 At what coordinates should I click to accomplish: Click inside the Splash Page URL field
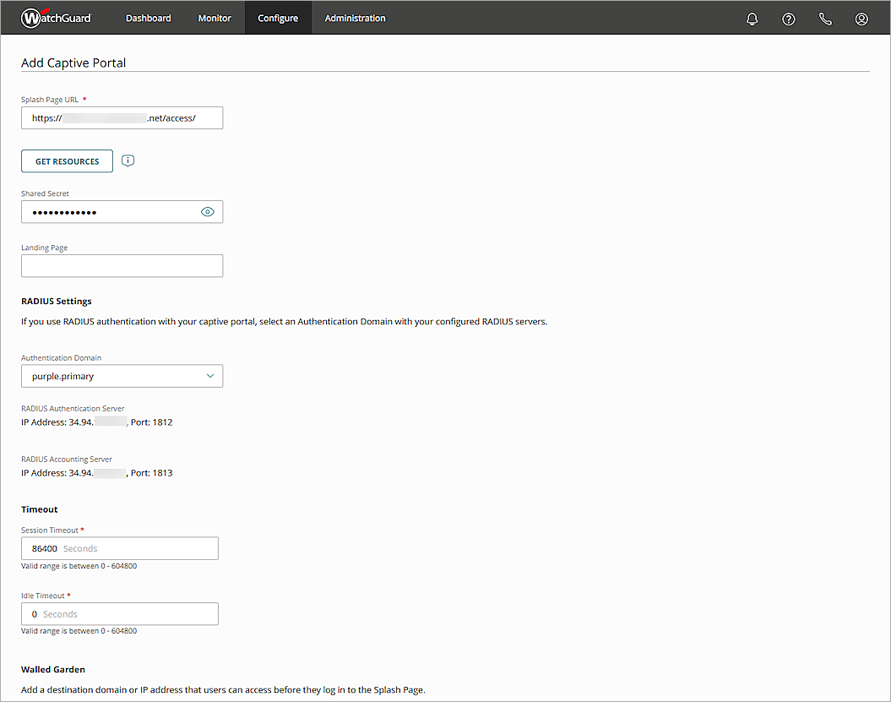pyautogui.click(x=122, y=117)
